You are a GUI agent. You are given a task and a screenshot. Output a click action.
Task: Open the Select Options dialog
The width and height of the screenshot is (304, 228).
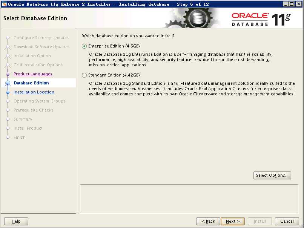click(x=272, y=175)
